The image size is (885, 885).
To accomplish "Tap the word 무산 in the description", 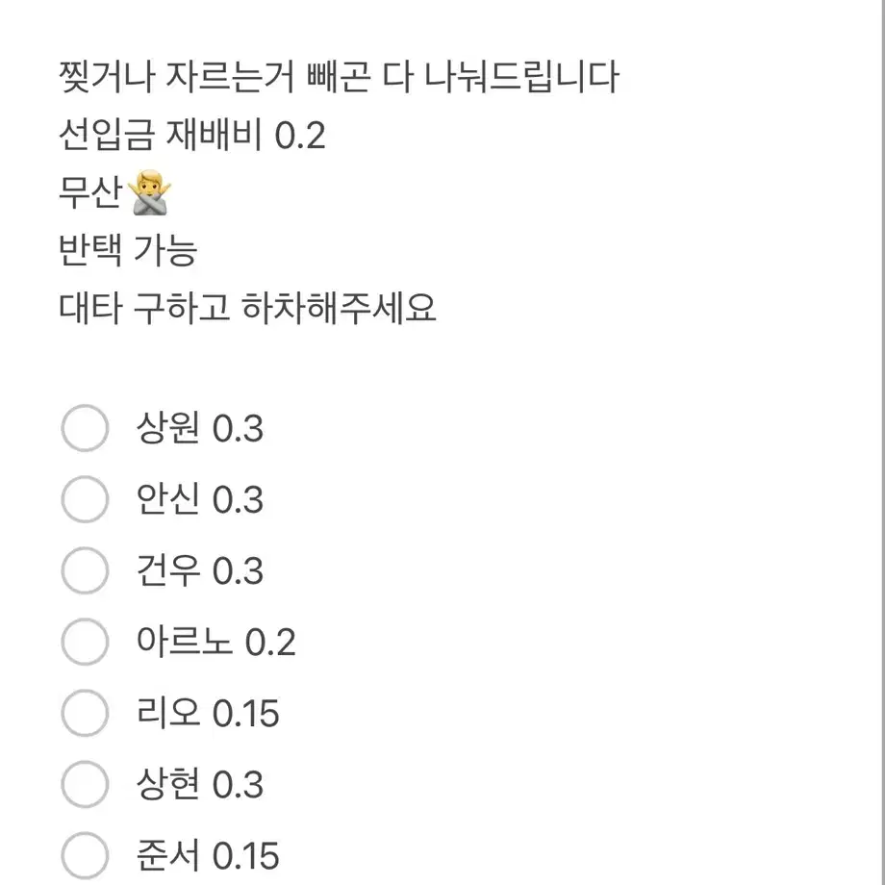I will (91, 195).
